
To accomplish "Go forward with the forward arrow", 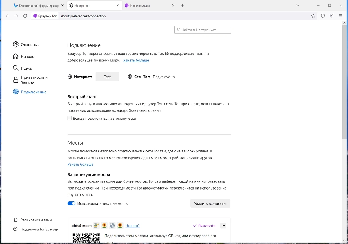I will (x=16, y=16).
